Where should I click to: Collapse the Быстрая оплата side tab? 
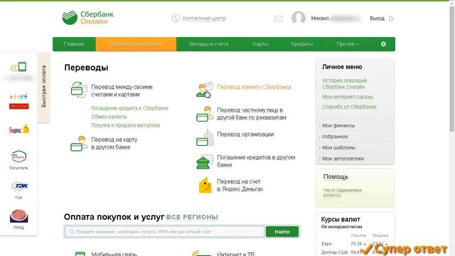(x=44, y=87)
